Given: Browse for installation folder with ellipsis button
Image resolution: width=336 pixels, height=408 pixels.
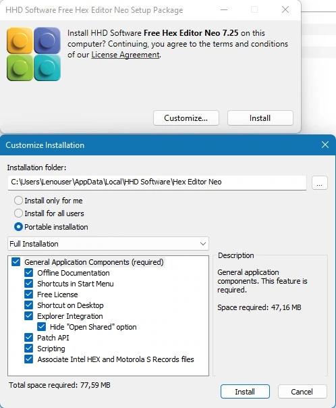Looking at the screenshot, I should click(320, 182).
